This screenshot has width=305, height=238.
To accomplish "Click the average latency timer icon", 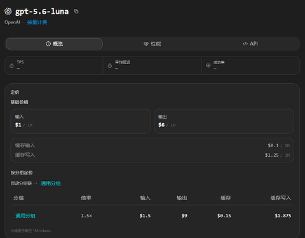I will click(110, 66).
